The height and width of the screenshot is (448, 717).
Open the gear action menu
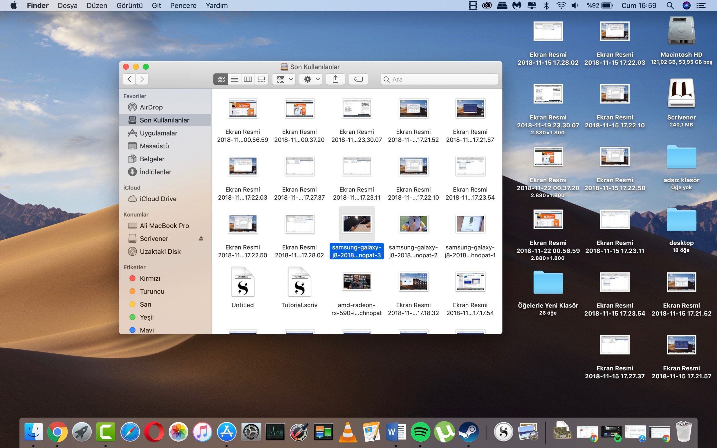311,79
